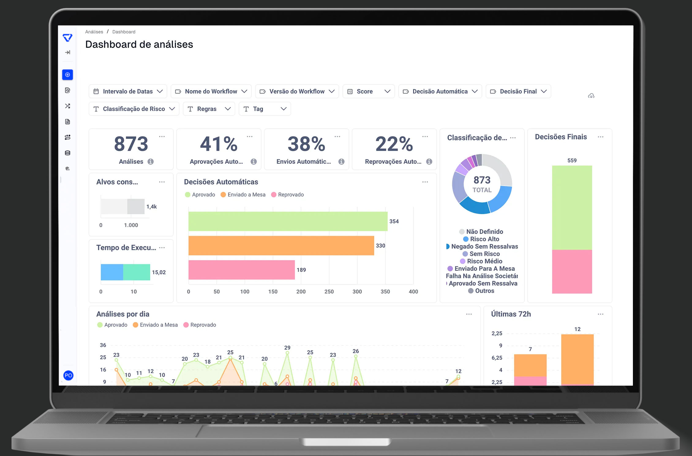This screenshot has width=692, height=456.
Task: Click the cloud download icon
Action: click(591, 96)
